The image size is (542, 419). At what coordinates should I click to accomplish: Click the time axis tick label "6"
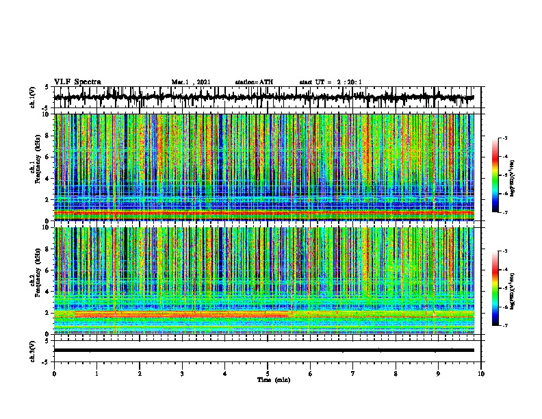click(x=311, y=374)
